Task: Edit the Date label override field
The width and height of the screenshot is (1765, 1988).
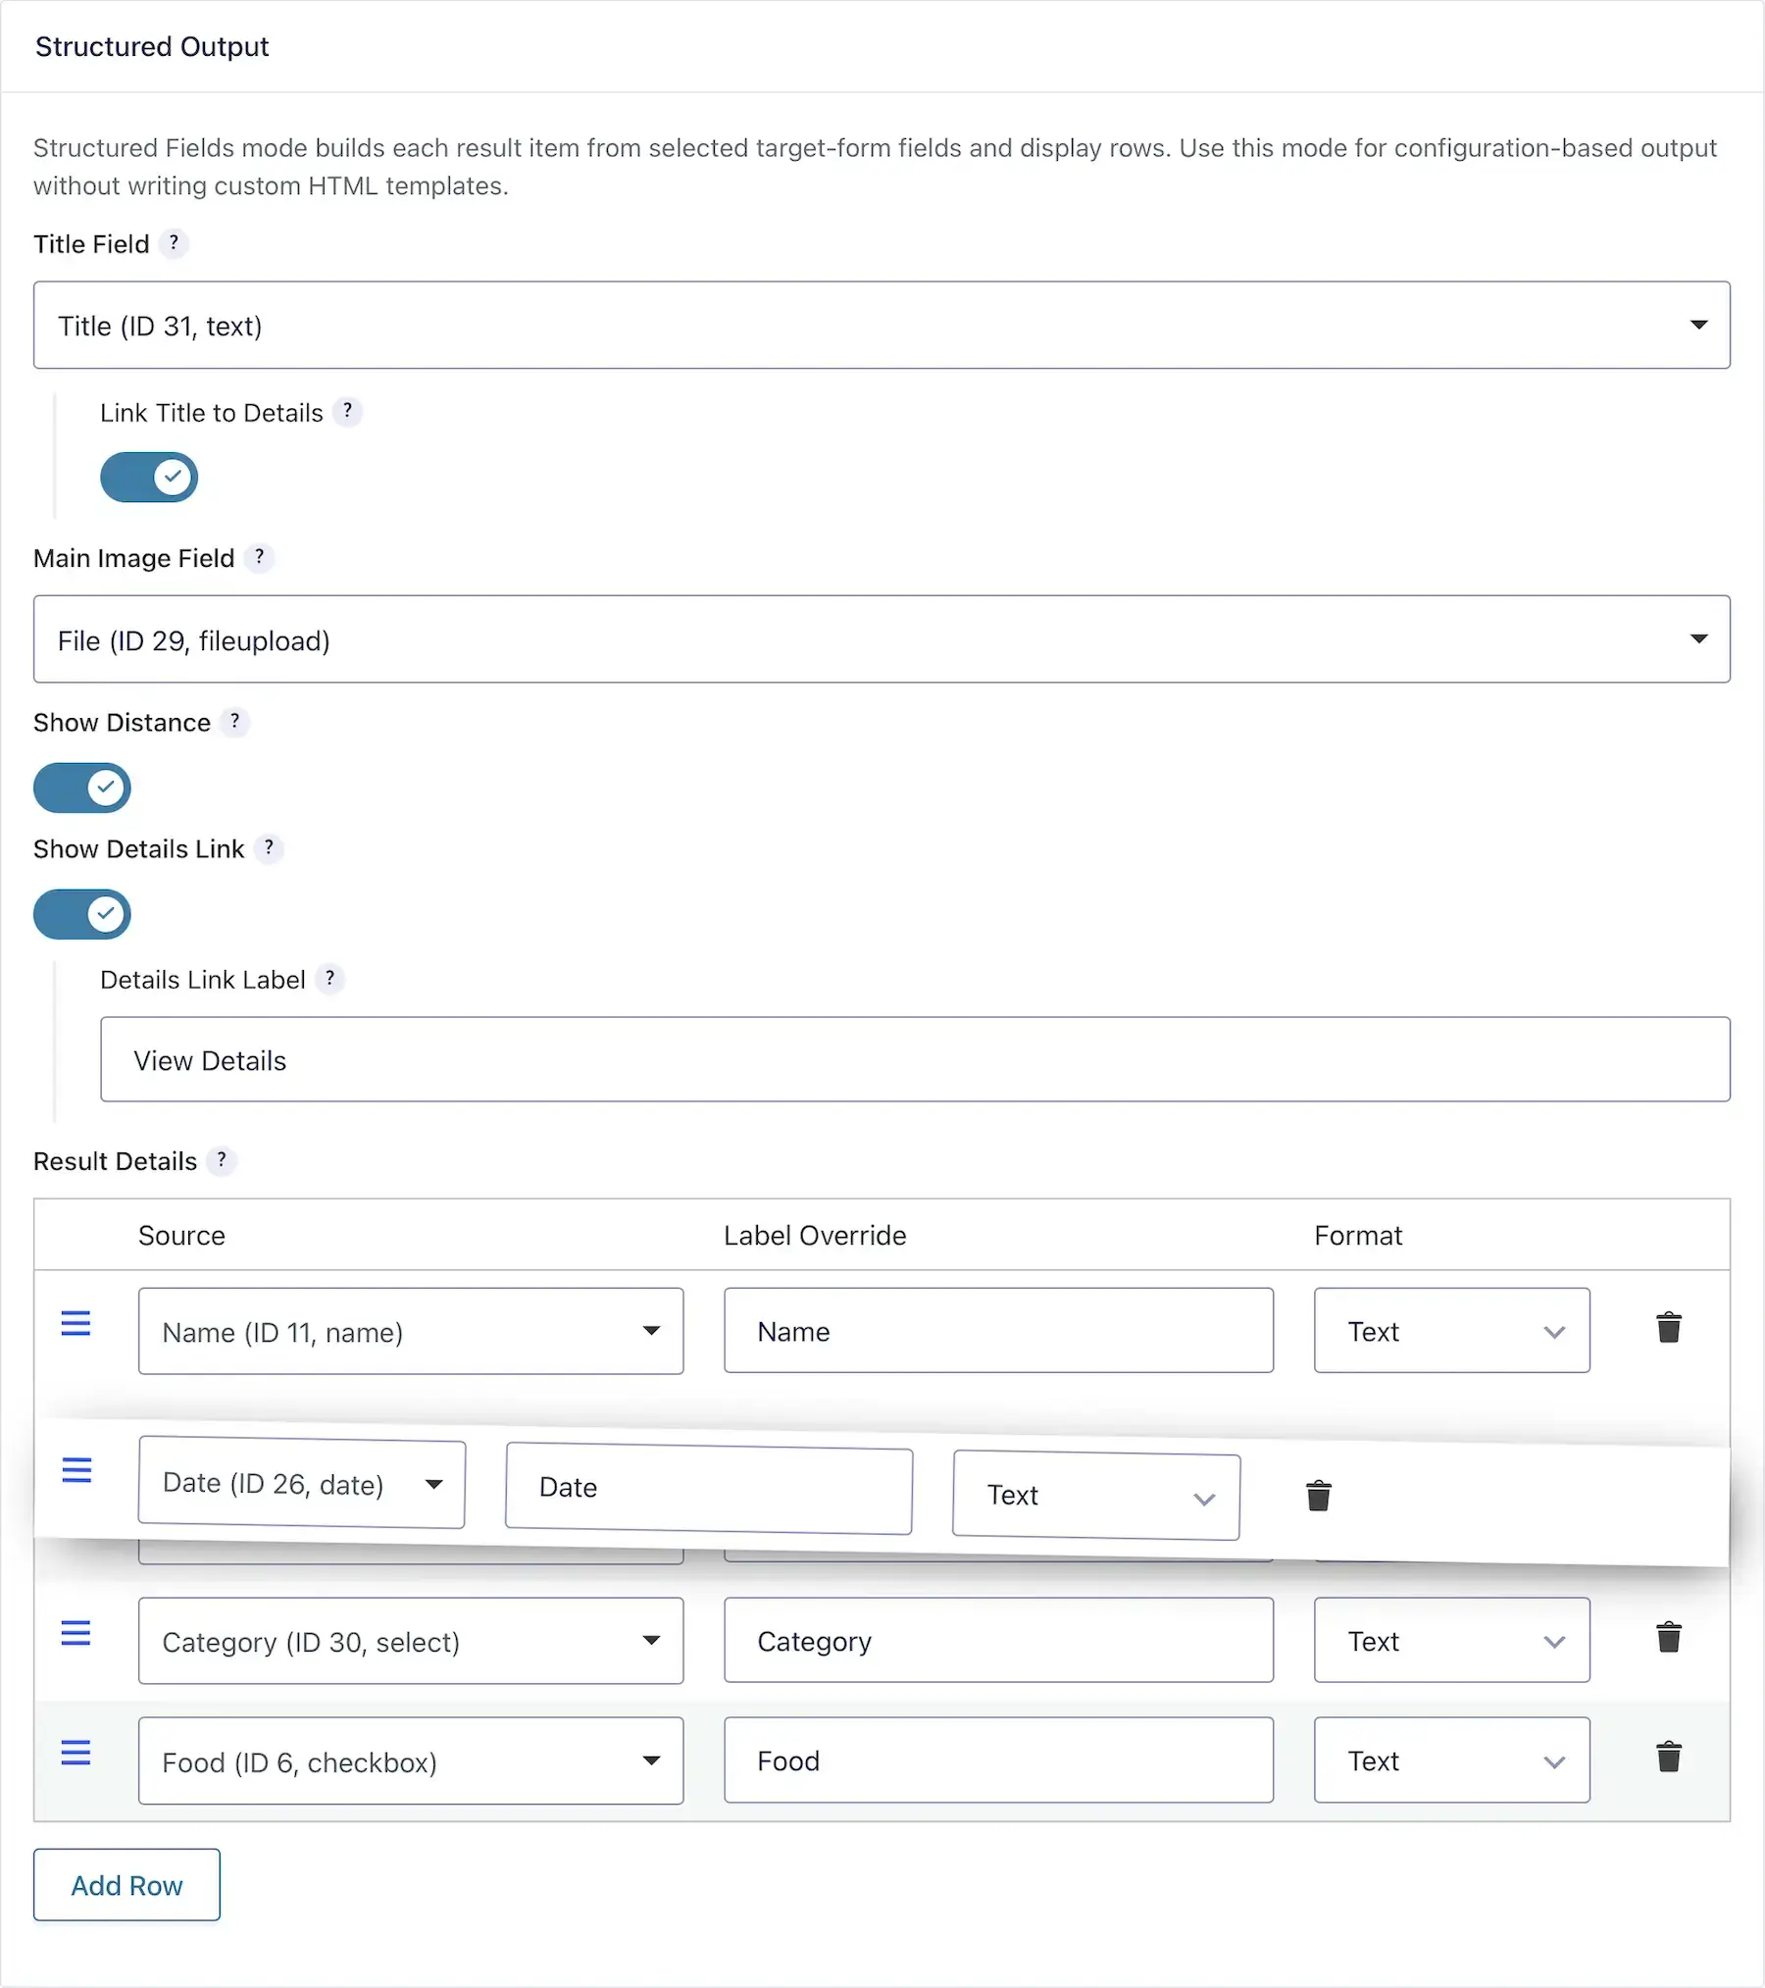Action: [709, 1489]
